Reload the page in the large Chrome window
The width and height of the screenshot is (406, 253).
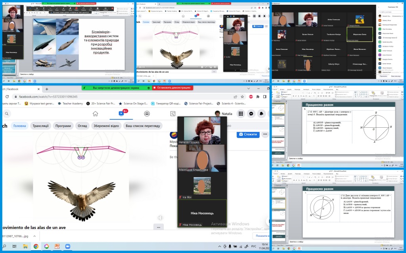point(7,96)
